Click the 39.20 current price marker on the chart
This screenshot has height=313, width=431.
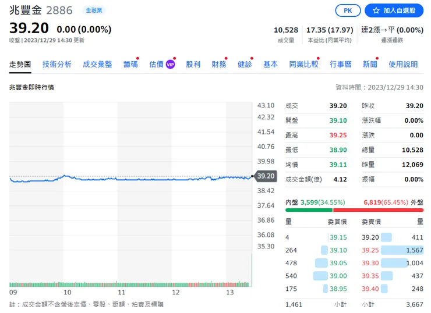(x=265, y=176)
